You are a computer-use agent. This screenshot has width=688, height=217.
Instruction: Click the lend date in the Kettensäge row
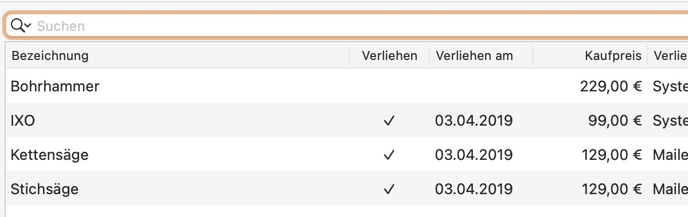(474, 155)
